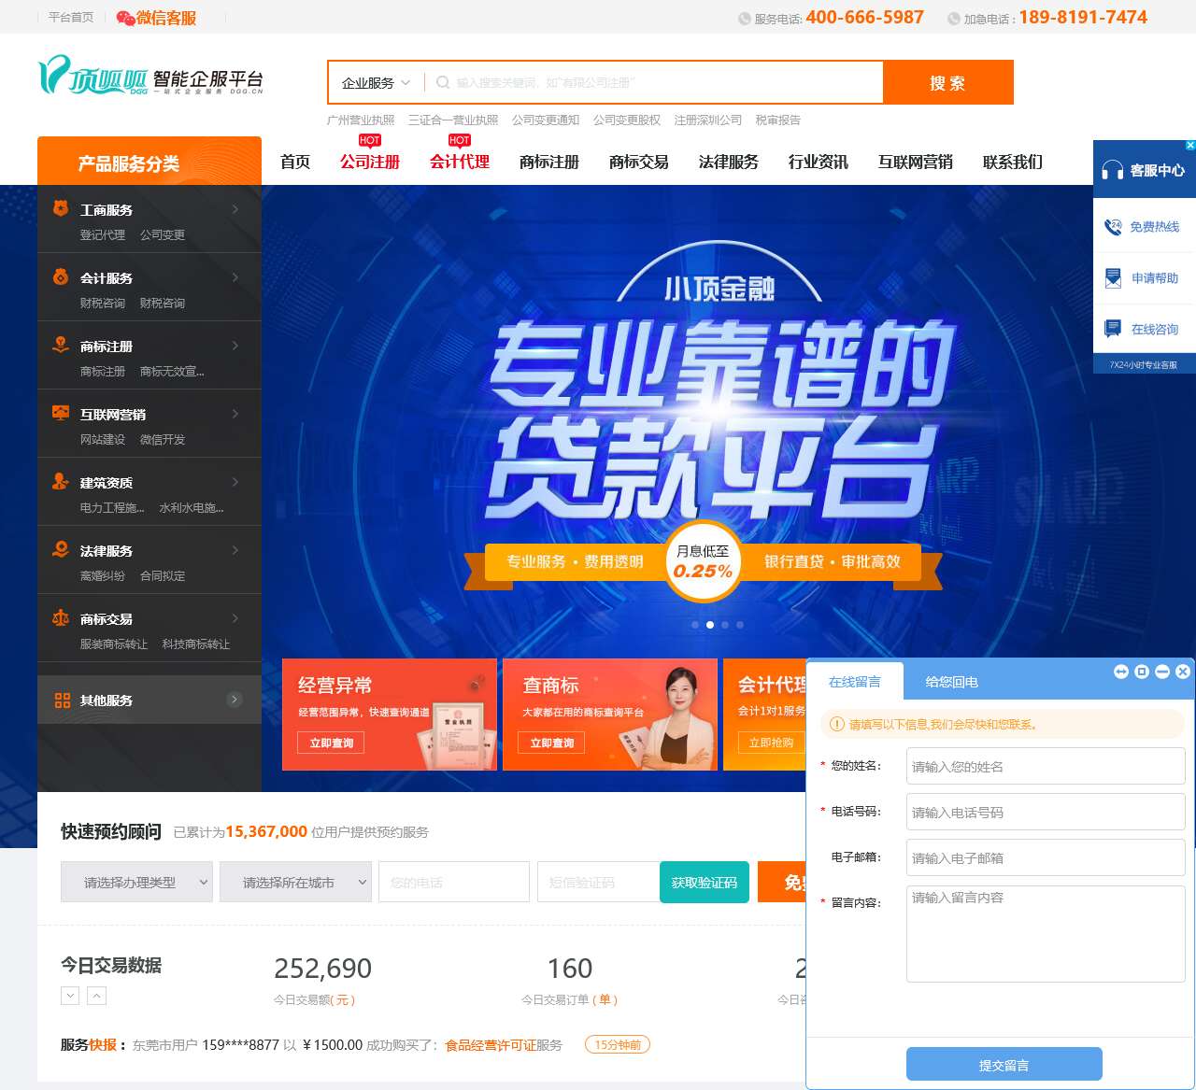Close the 客服中心 side panel

tap(1190, 146)
